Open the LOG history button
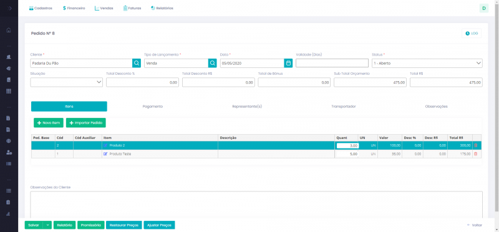The height and width of the screenshot is (232, 499). (472, 33)
